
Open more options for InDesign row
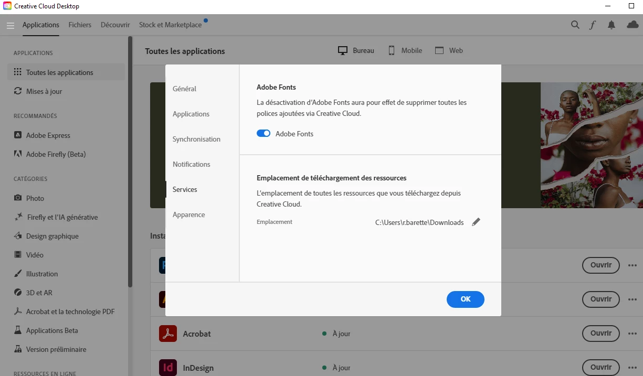(x=633, y=367)
